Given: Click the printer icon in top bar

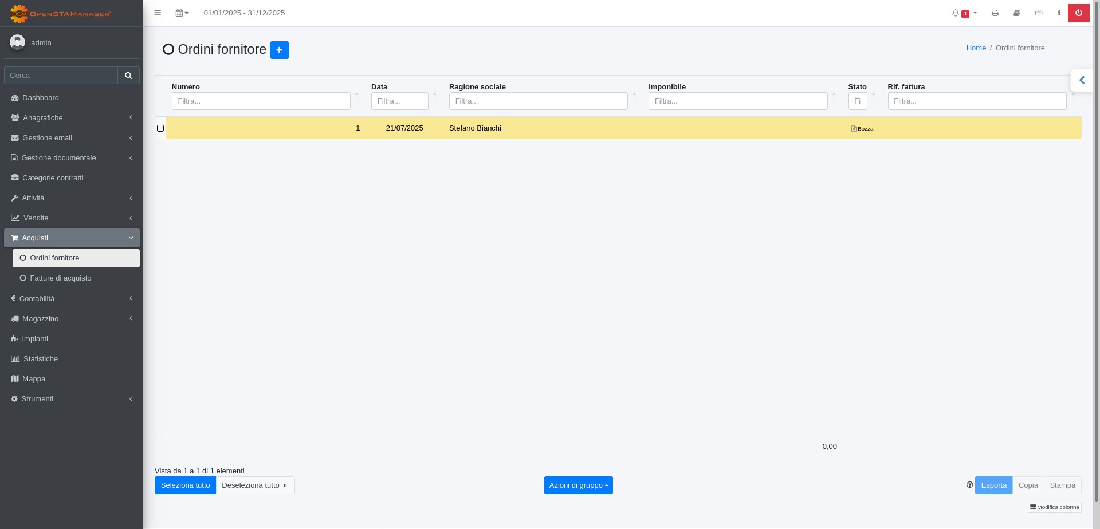Looking at the screenshot, I should click(x=995, y=13).
